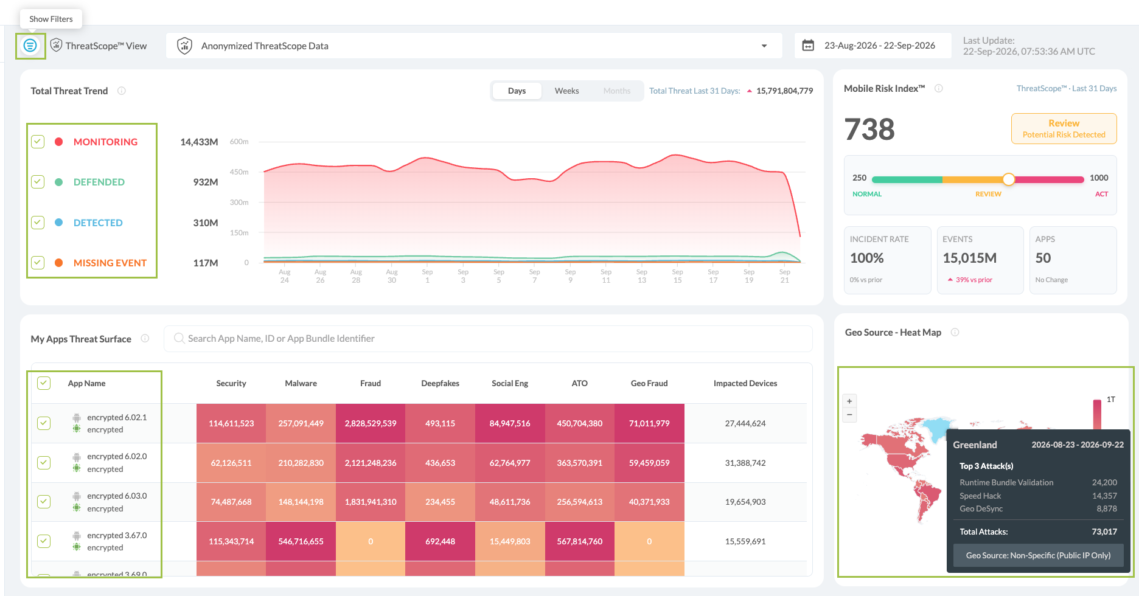Show info for Geo Source Heat Map
Image resolution: width=1139 pixels, height=596 pixels.
pos(955,332)
